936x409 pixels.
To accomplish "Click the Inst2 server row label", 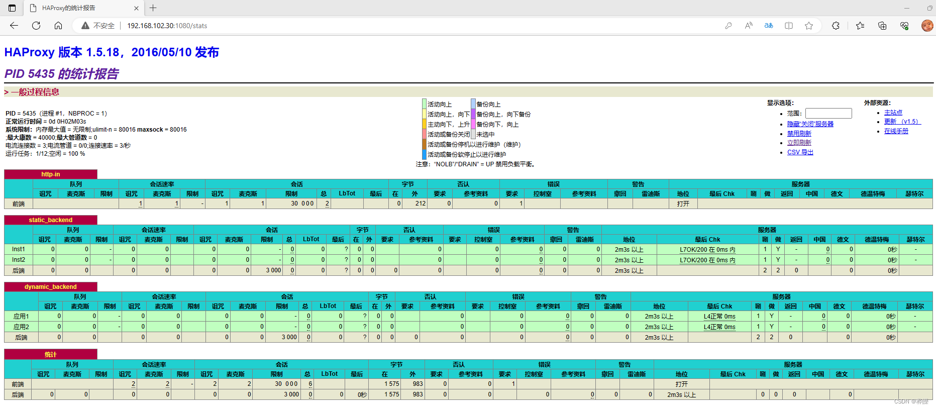I will (19, 260).
